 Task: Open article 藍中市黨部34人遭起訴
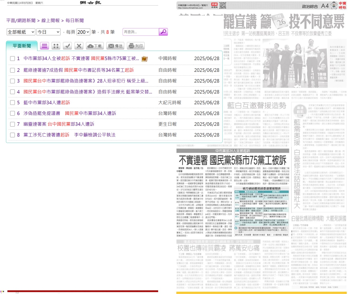pyautogui.click(x=47, y=103)
